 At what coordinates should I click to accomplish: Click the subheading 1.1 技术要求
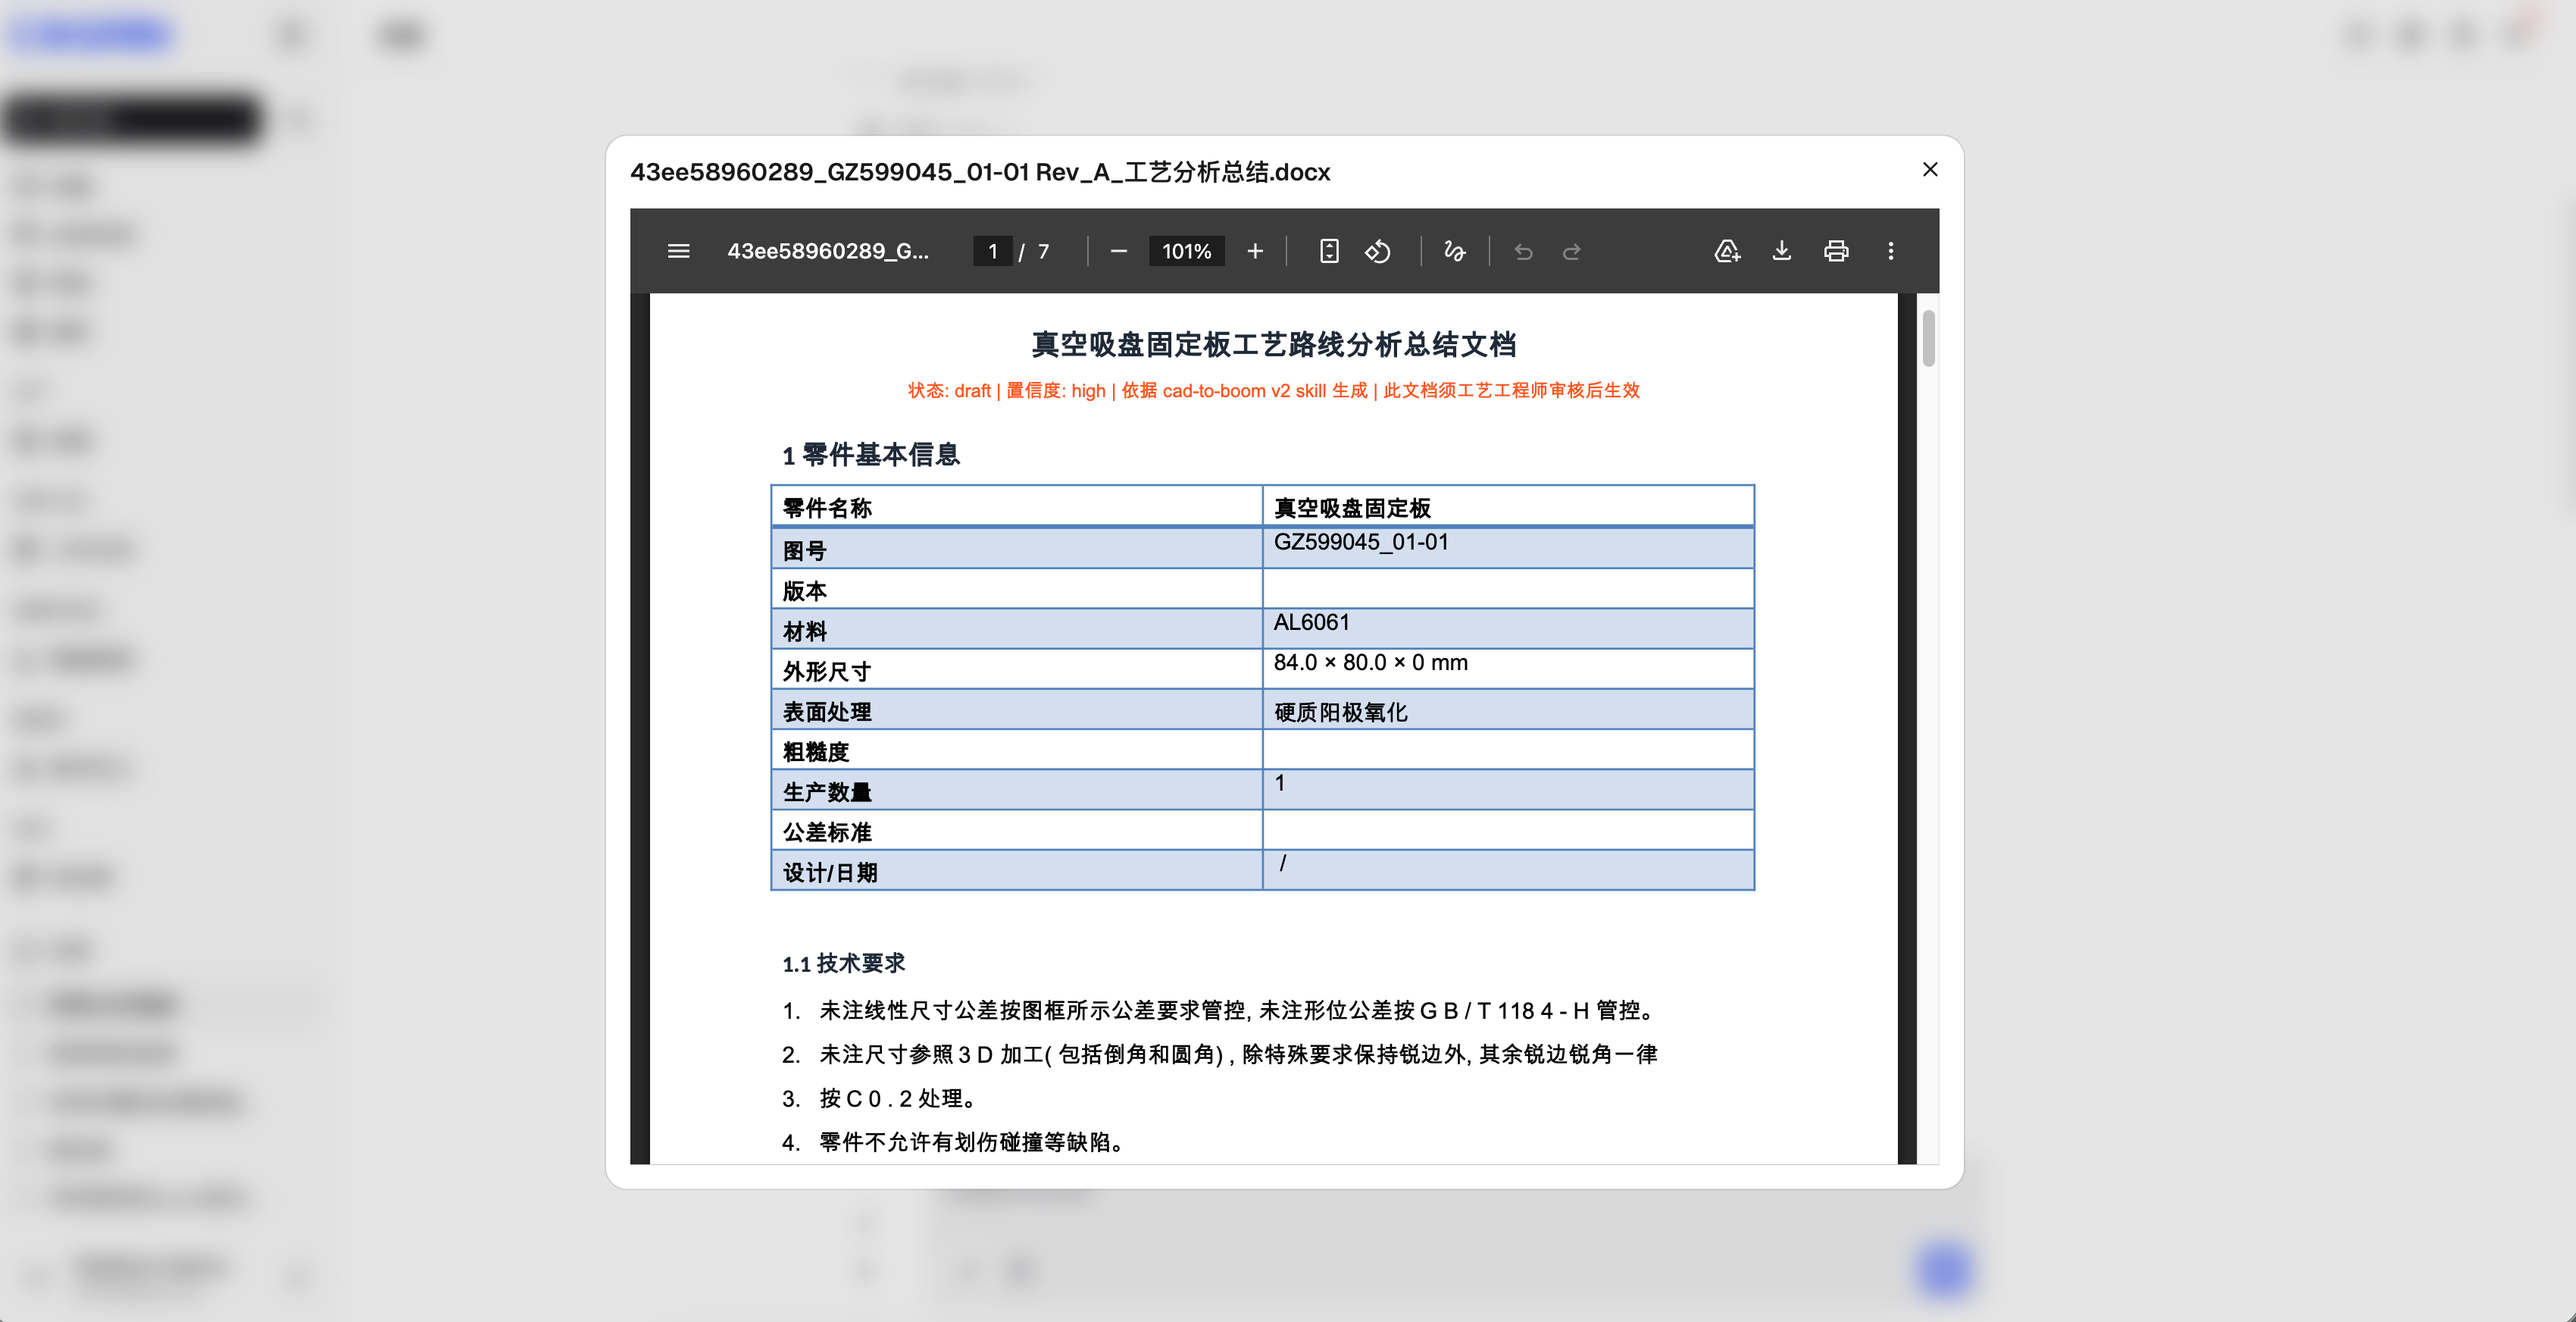point(843,963)
